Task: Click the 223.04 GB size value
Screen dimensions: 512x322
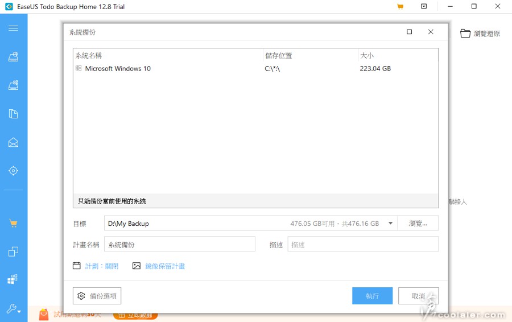Action: click(375, 69)
